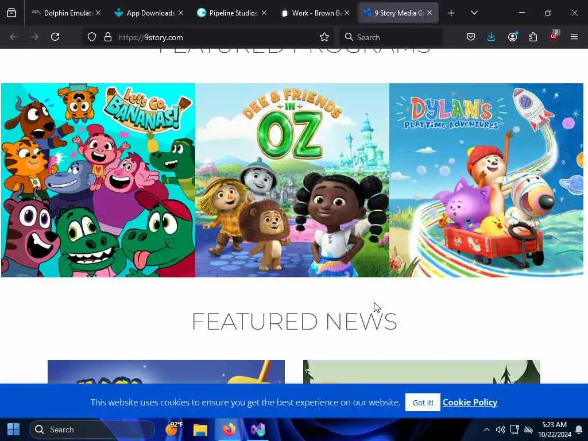Open the Downloads panel
This screenshot has height=441, width=588.
point(492,37)
